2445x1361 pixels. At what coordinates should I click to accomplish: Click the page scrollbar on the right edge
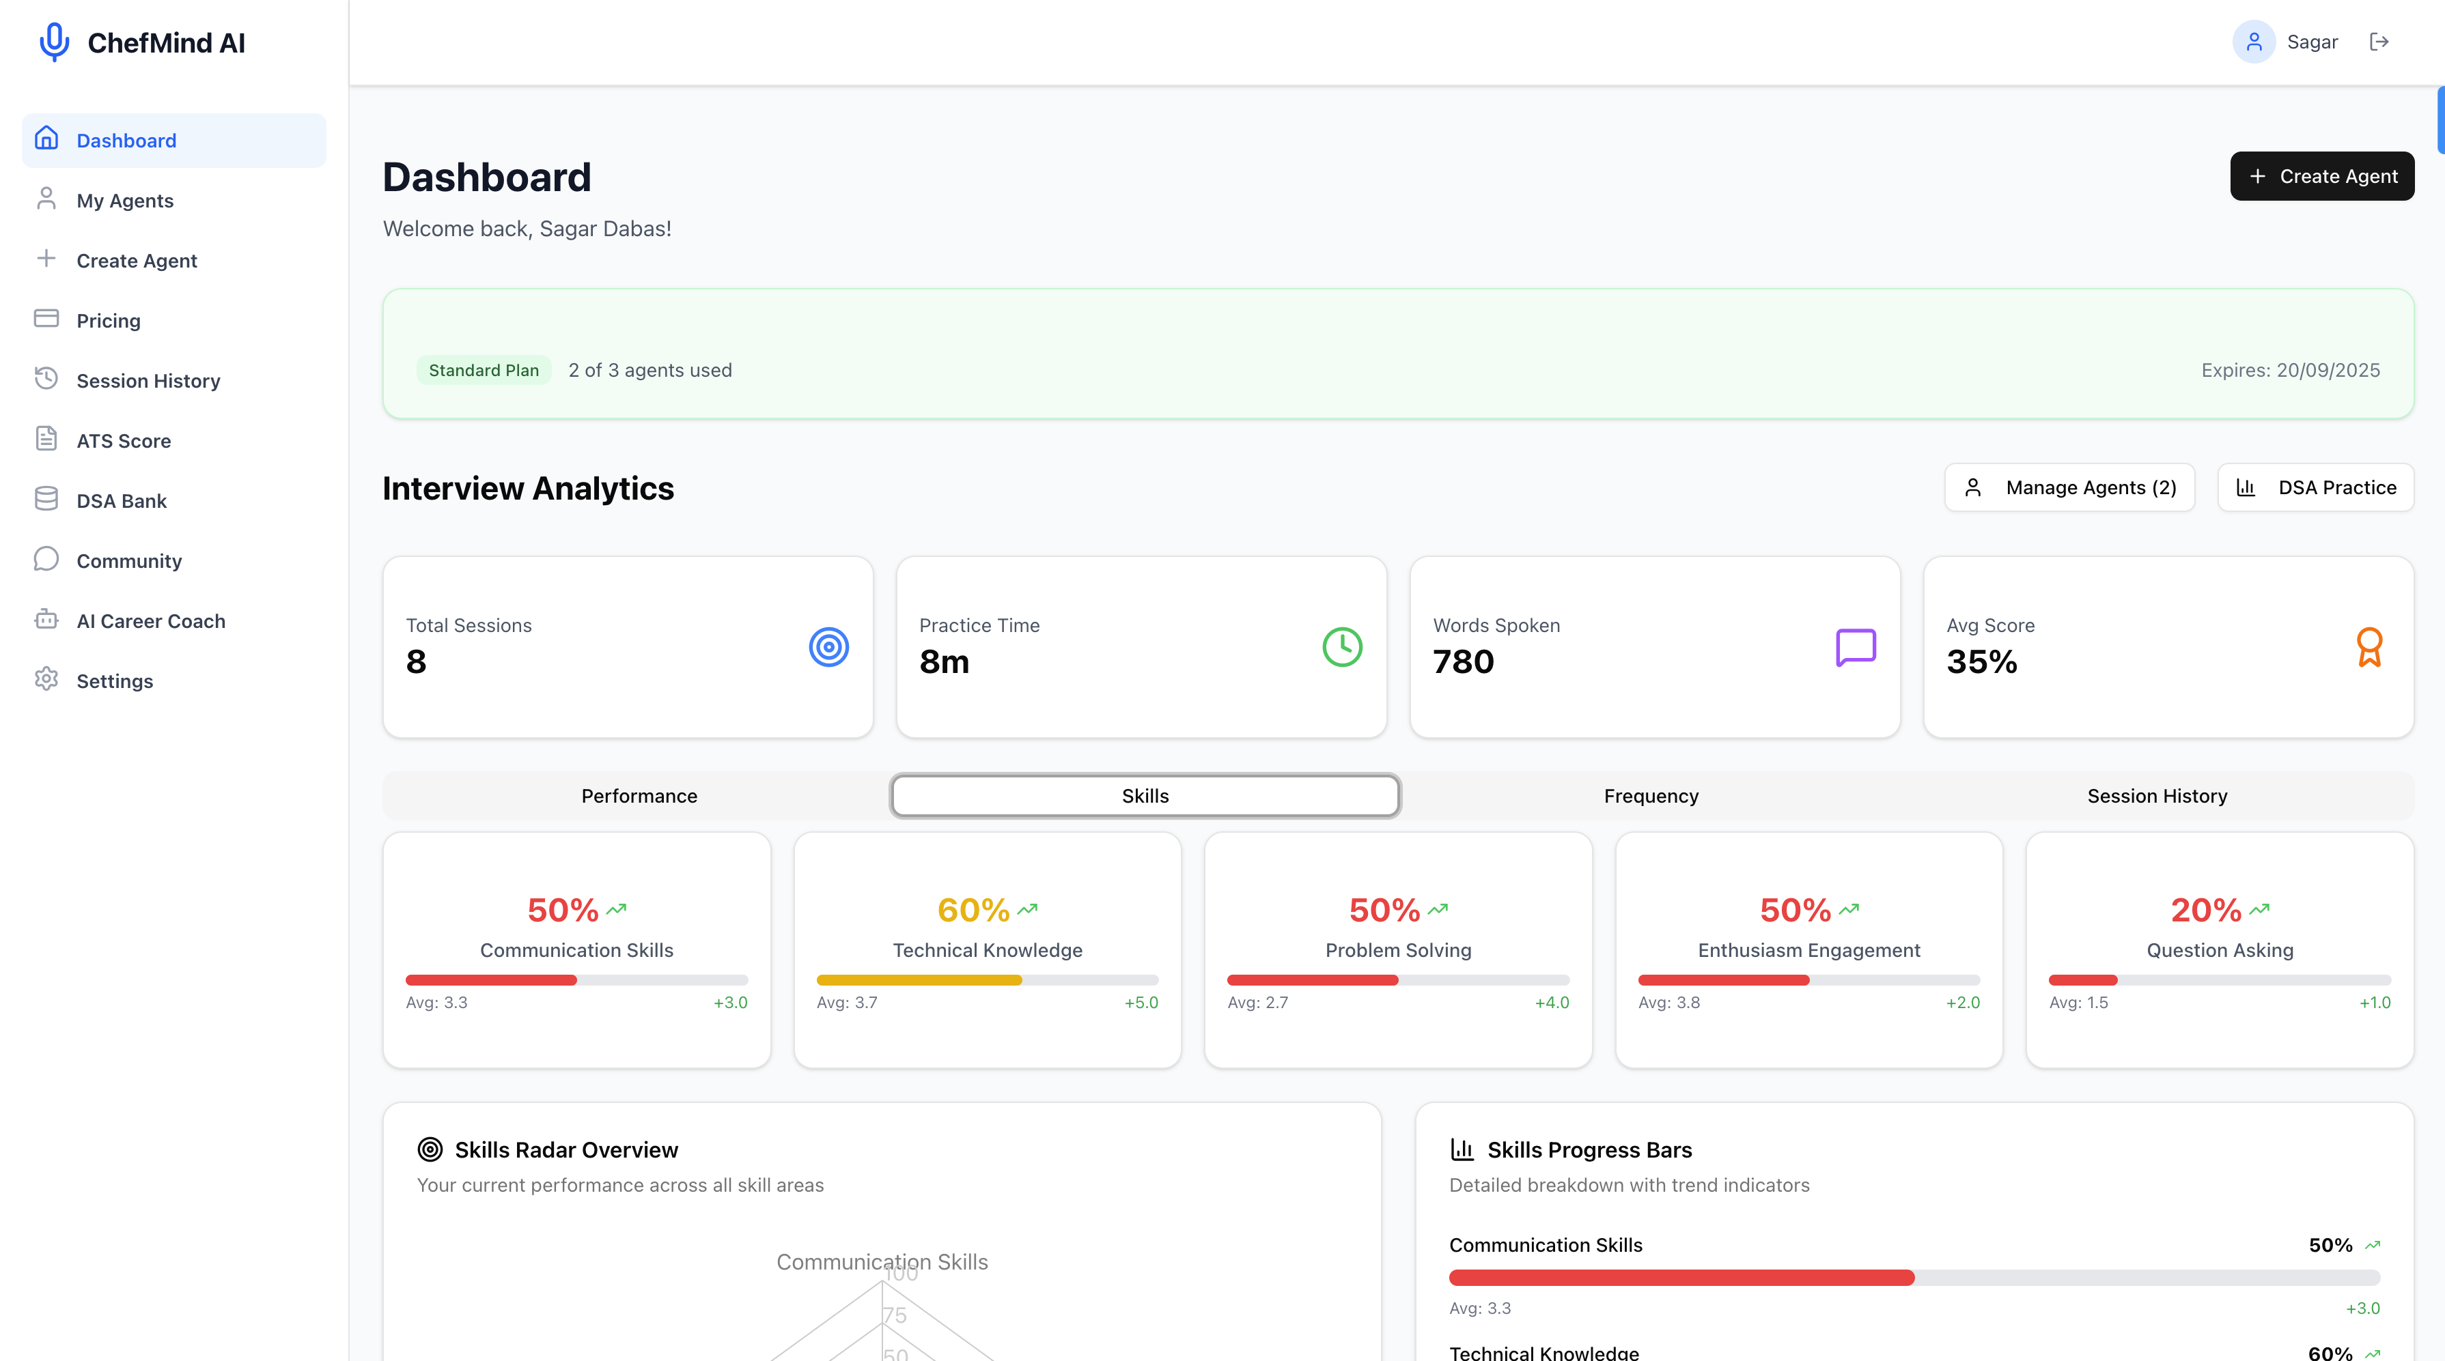pyautogui.click(x=2440, y=119)
